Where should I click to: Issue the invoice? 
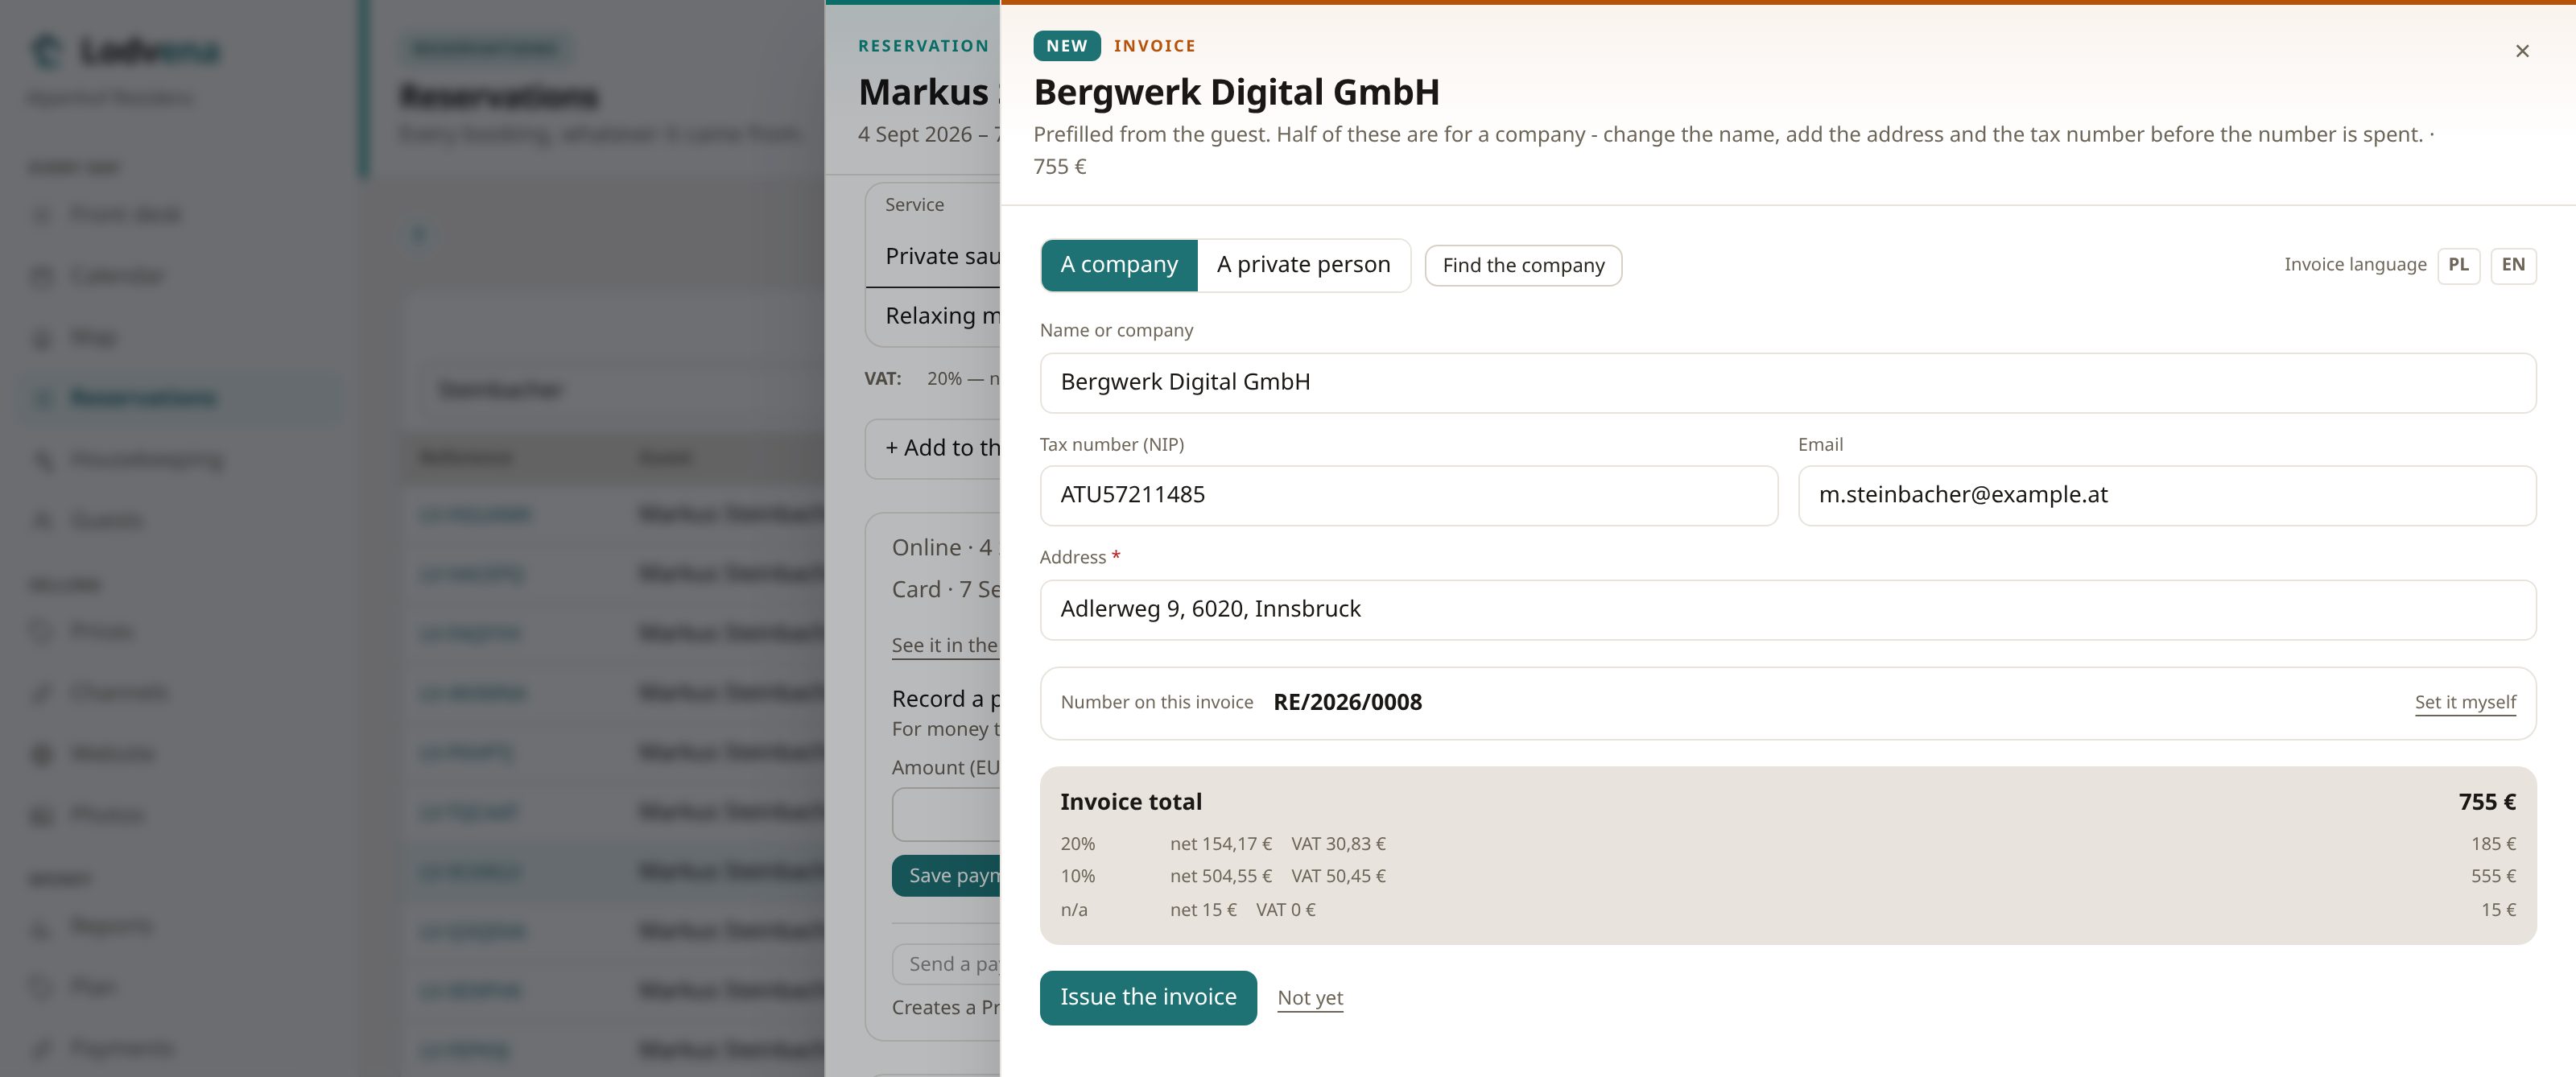pos(1148,997)
